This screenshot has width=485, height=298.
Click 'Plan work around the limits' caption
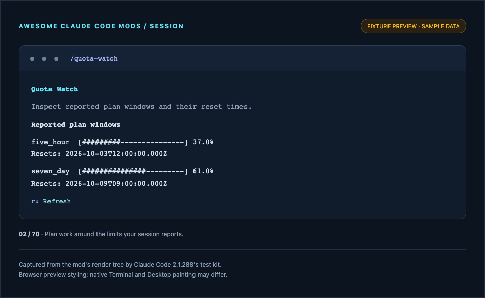click(114, 234)
